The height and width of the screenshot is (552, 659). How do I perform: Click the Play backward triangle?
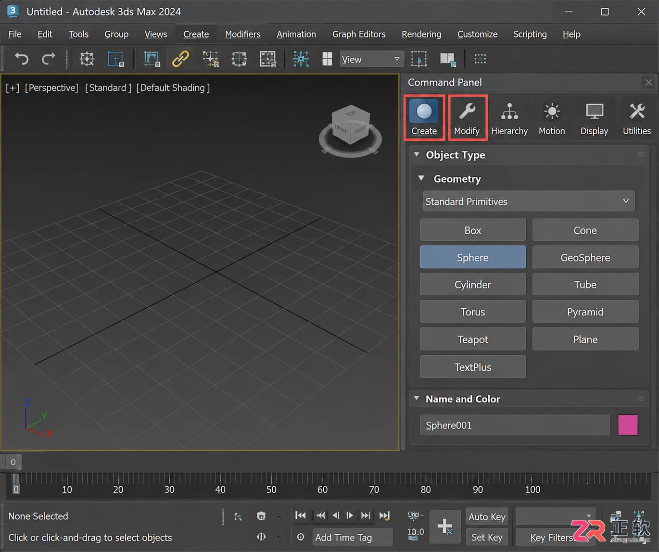click(x=336, y=515)
